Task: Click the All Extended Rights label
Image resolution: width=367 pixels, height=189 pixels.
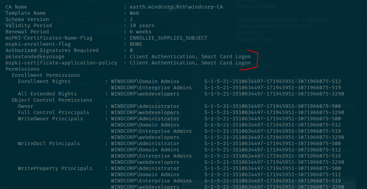Action: tap(47, 94)
